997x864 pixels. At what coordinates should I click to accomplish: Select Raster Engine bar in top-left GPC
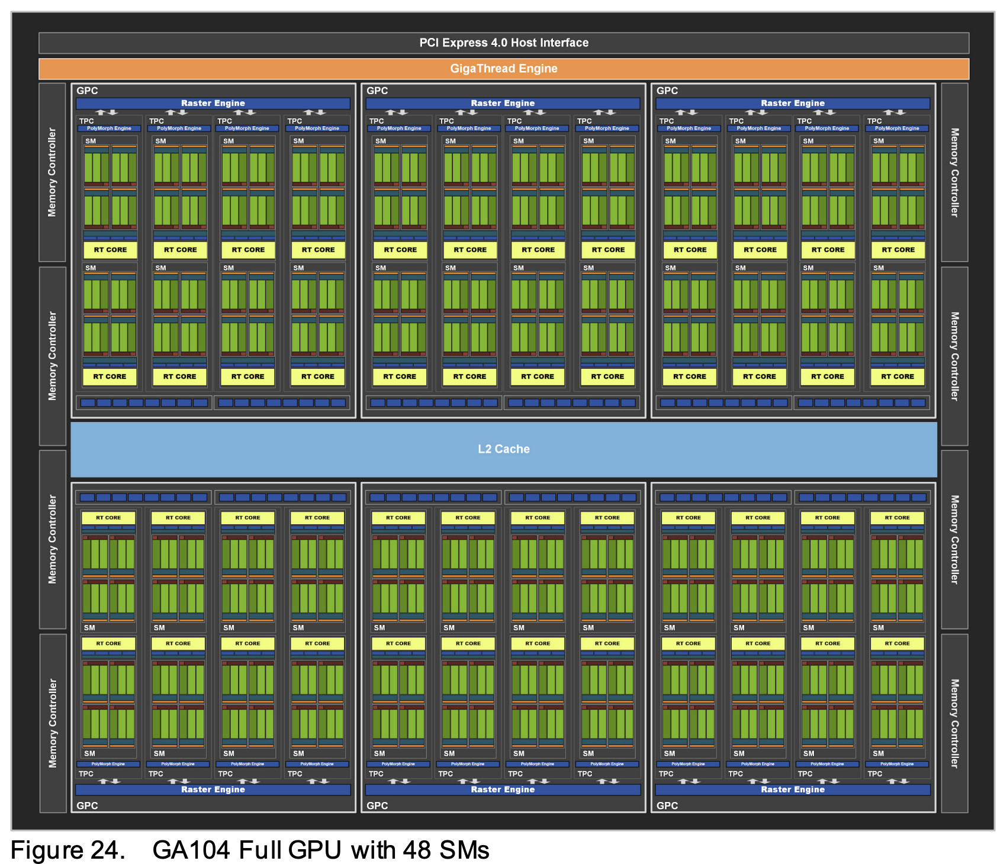(213, 103)
